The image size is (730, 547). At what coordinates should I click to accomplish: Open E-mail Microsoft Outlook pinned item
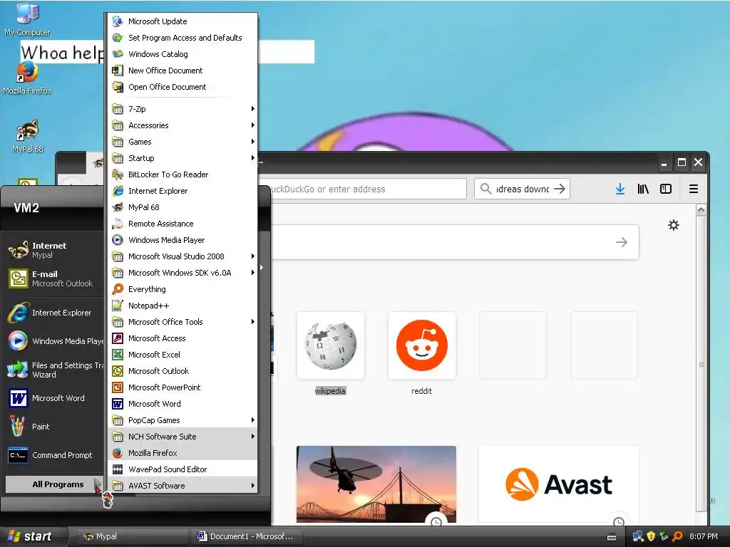[54, 278]
